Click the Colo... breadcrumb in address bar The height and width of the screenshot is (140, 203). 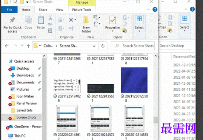[x=48, y=46]
